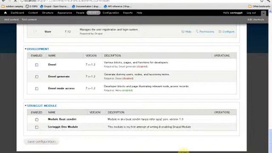Open the People menu
Viewport: 272px width, 153px height.
pyautogui.click(x=80, y=13)
